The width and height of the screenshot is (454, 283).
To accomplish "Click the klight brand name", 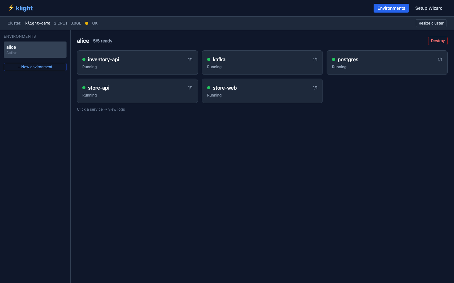I will tap(24, 8).
